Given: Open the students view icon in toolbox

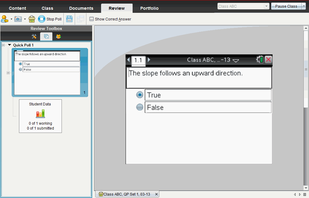Looking at the screenshot, I should pyautogui.click(x=58, y=36).
